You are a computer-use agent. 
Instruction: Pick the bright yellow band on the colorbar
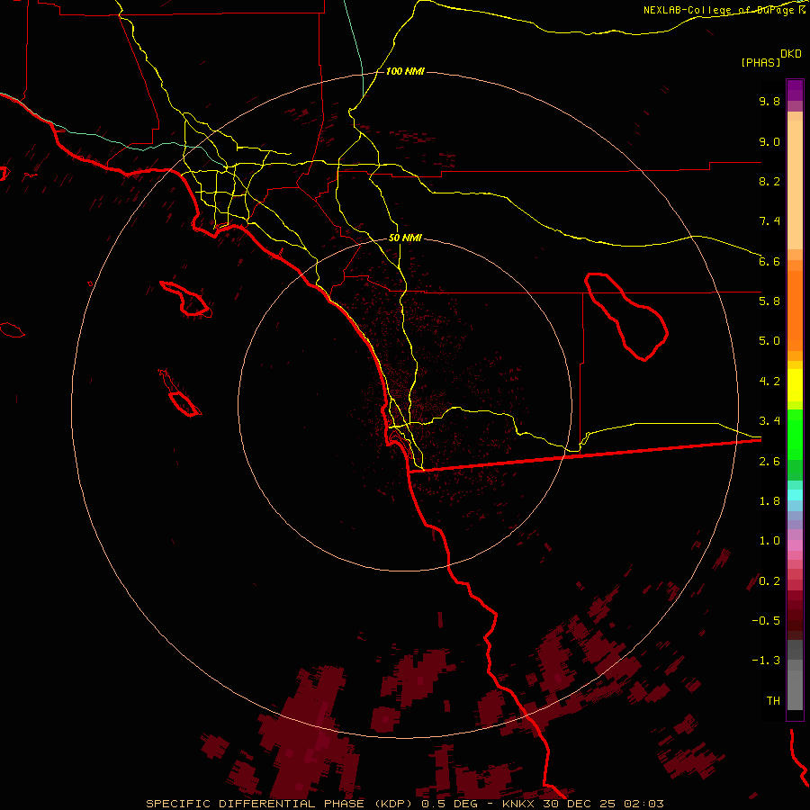point(795,385)
